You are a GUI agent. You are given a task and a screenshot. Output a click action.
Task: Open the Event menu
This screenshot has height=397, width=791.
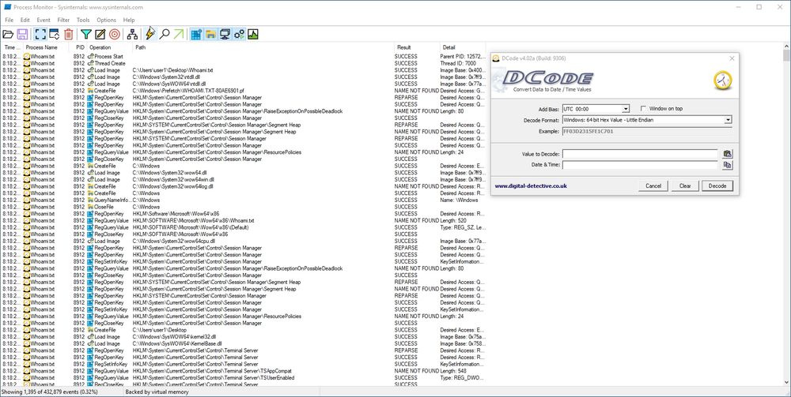pos(44,21)
